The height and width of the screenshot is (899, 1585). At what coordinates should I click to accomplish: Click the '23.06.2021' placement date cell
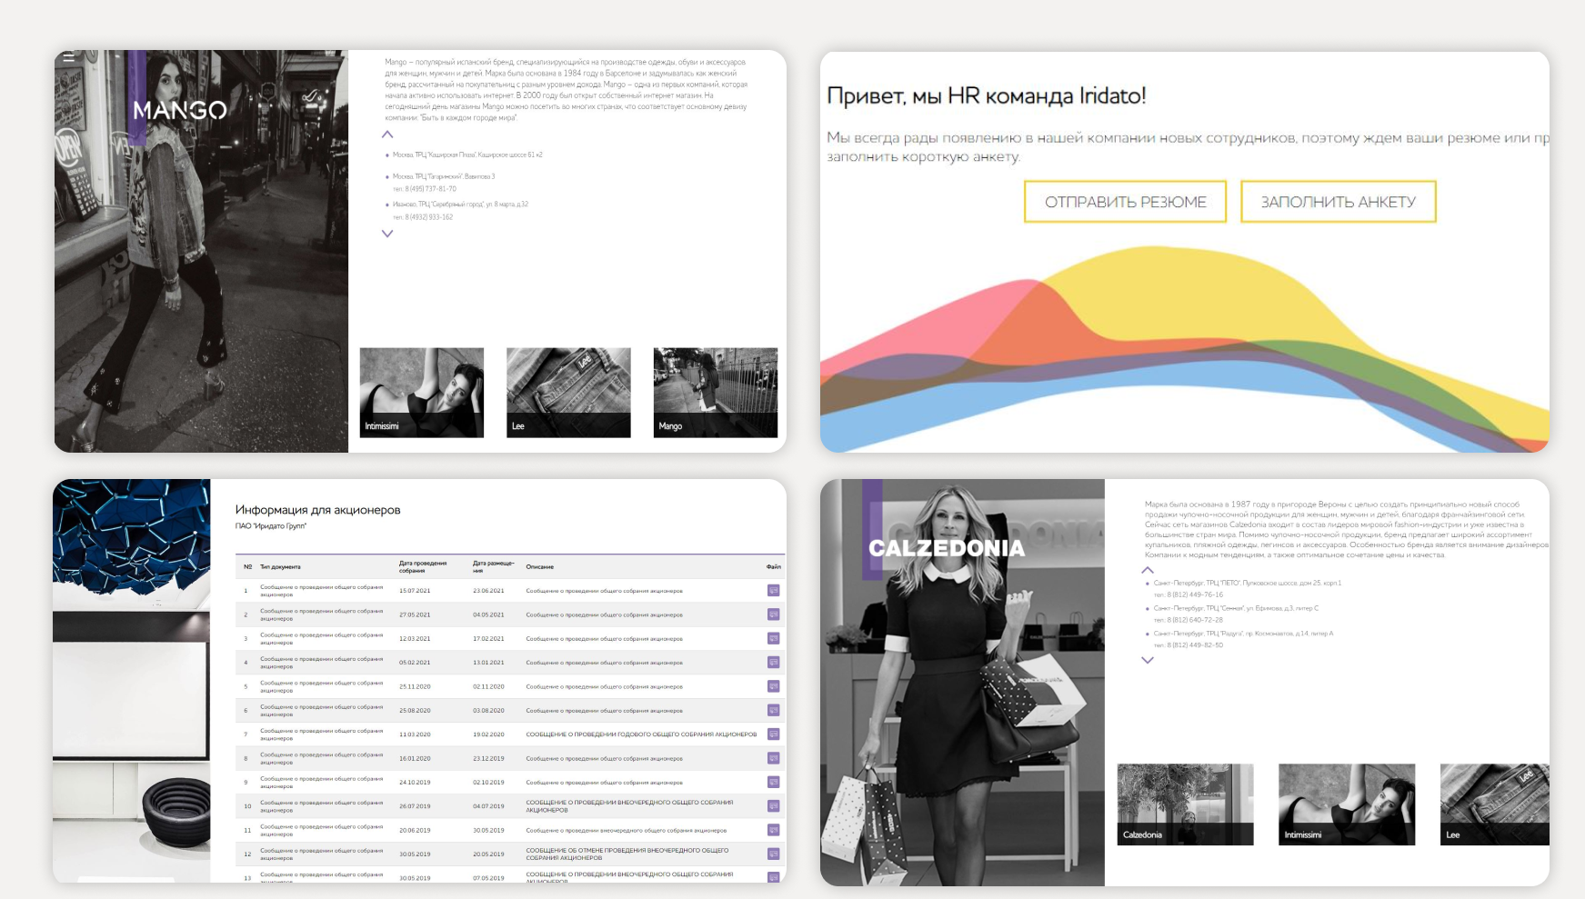(488, 591)
